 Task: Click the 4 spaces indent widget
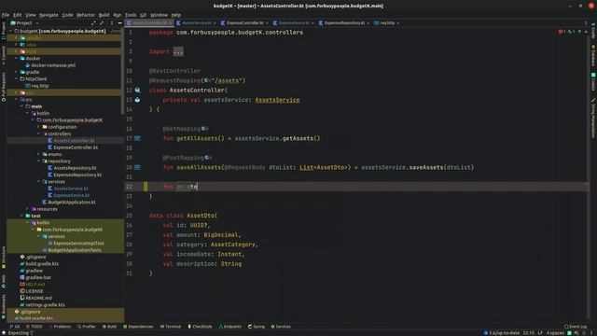coord(555,333)
